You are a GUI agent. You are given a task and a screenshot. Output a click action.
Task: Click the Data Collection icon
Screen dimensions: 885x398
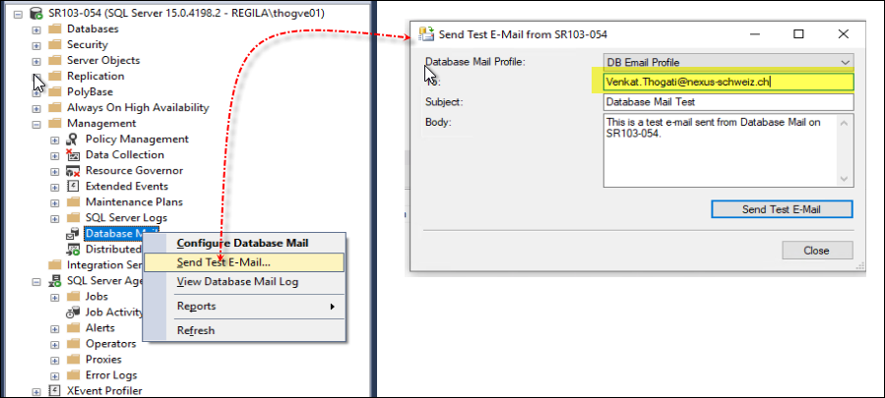[x=73, y=155]
